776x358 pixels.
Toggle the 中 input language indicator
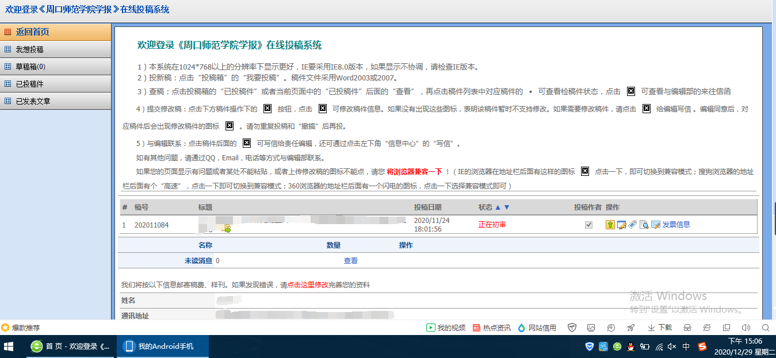[686, 347]
